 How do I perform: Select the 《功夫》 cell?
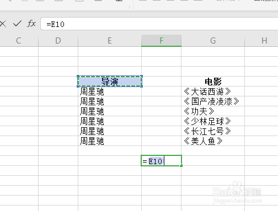(213, 111)
